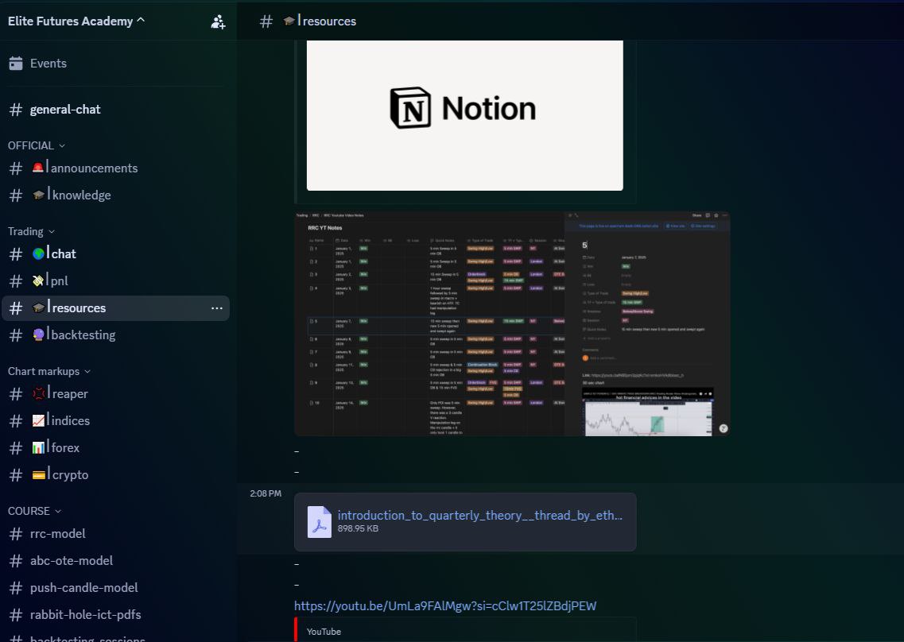Click the hash icon in channel header
Screen dimensions: 904x642
[266, 21]
